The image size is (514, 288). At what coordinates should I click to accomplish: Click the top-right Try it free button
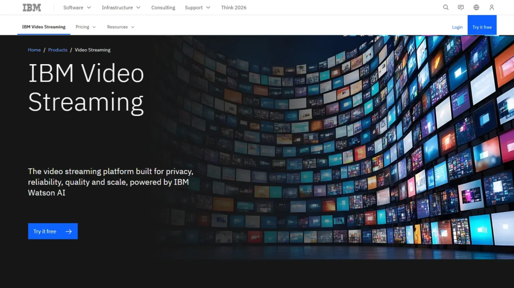coord(482,25)
